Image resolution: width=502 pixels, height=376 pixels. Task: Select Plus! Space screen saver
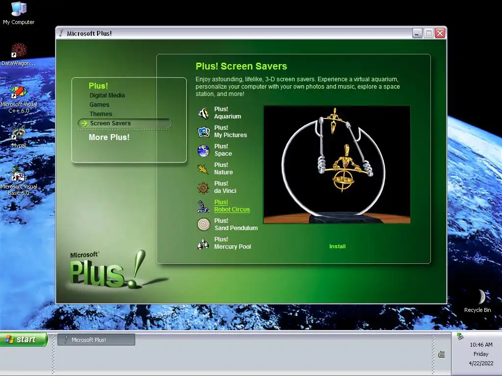(223, 150)
